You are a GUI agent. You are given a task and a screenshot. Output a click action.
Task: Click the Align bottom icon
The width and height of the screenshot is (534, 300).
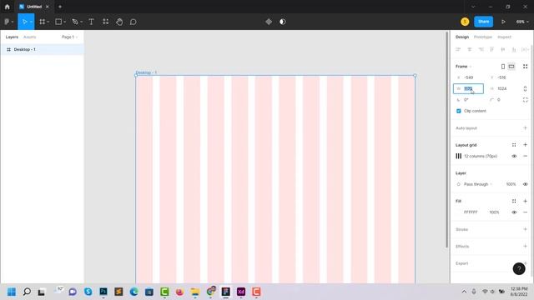514,50
